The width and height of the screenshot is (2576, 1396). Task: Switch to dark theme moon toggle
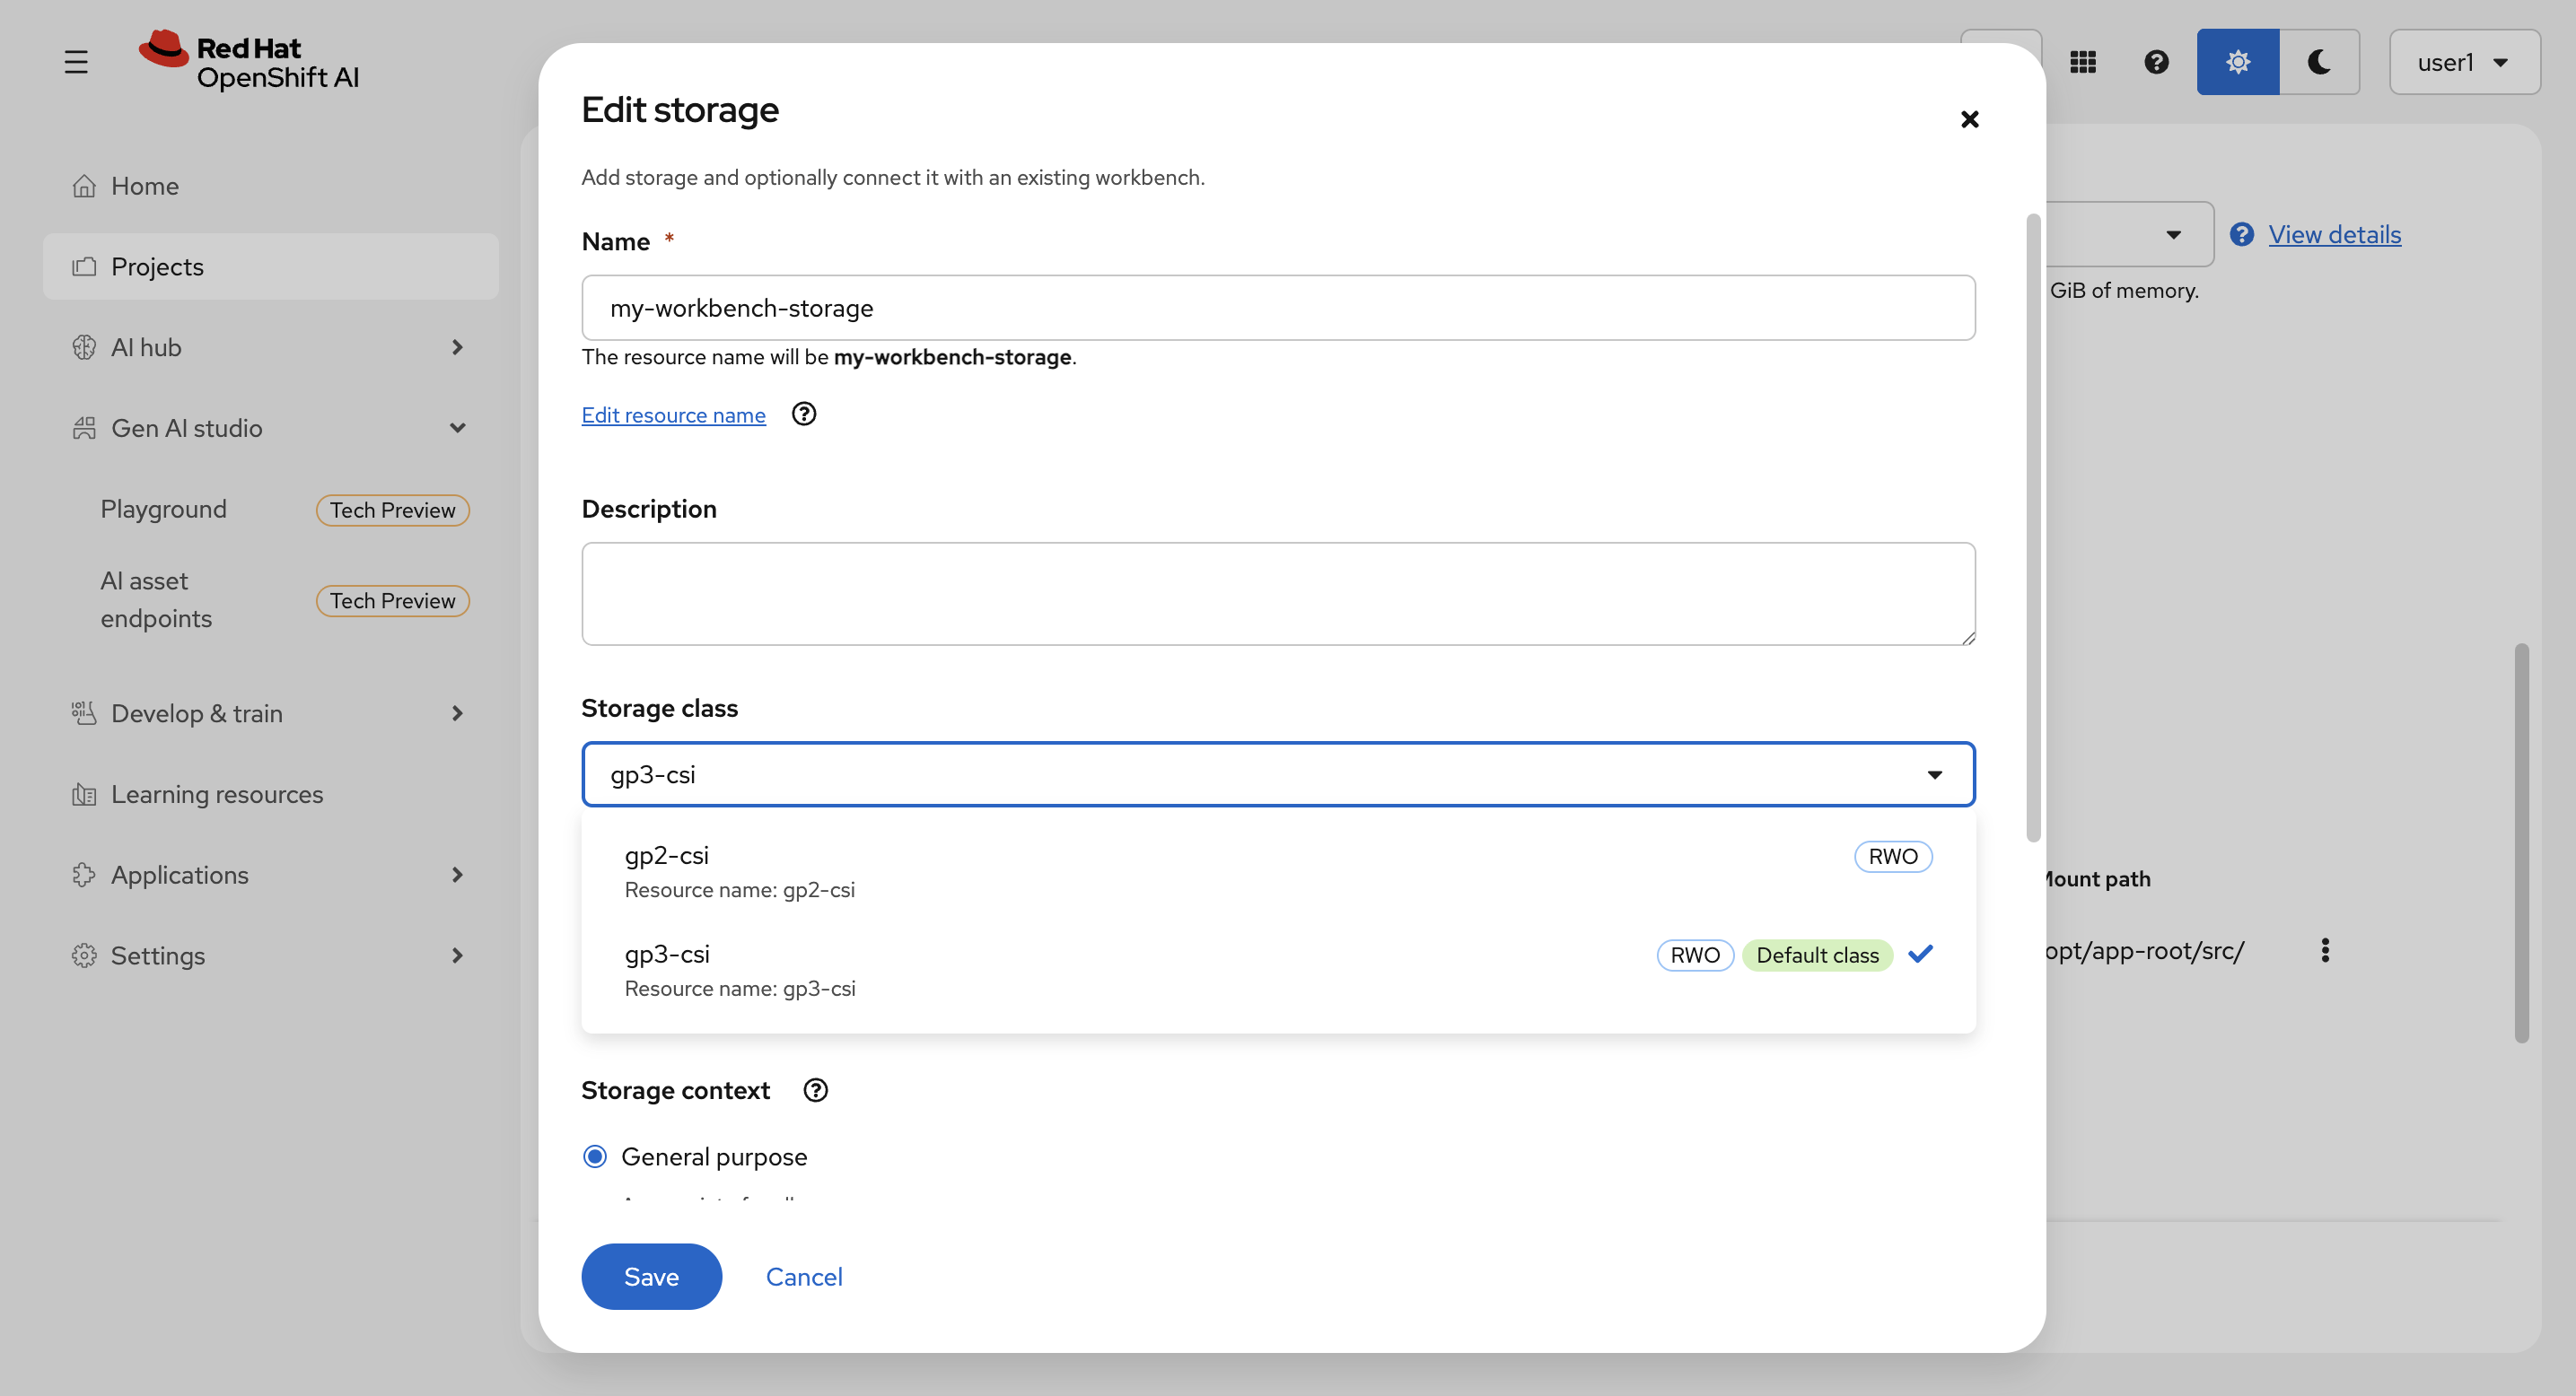[2319, 62]
